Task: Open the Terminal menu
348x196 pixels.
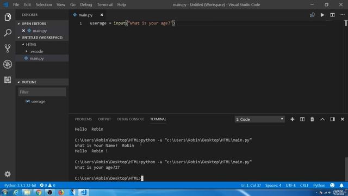Action: click(x=105, y=4)
